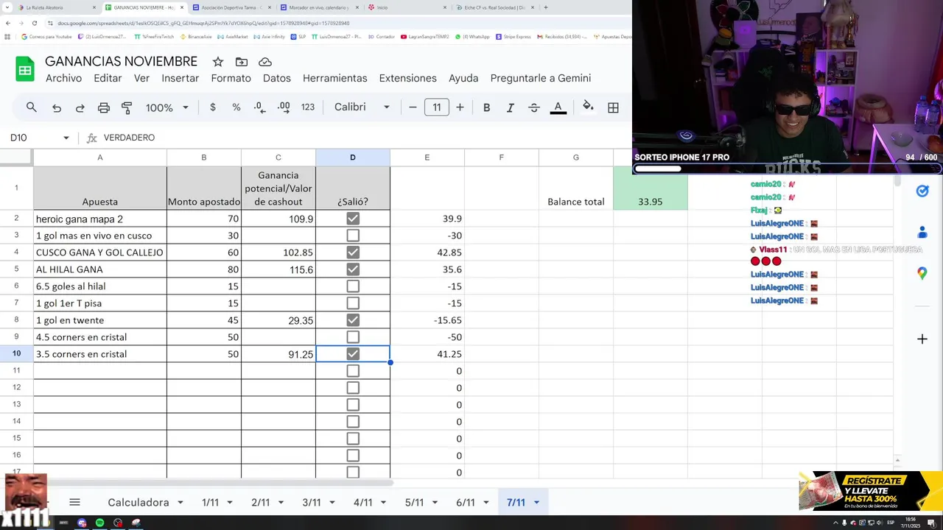Viewport: 943px width, 530px height.
Task: Check ¿Salió? for 1 gol 1er T pisa
Action: click(353, 303)
